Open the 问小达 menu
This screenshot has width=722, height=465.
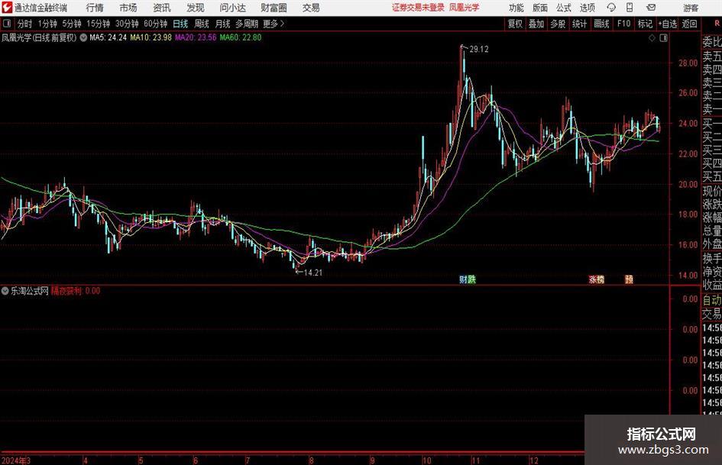[232, 8]
